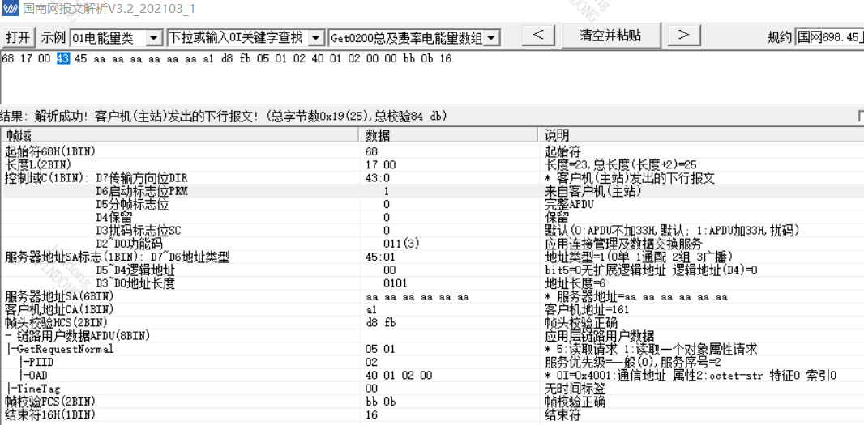Click data cell '40 01 02 00'
Viewport: 864px width, 425px height.
click(x=399, y=376)
